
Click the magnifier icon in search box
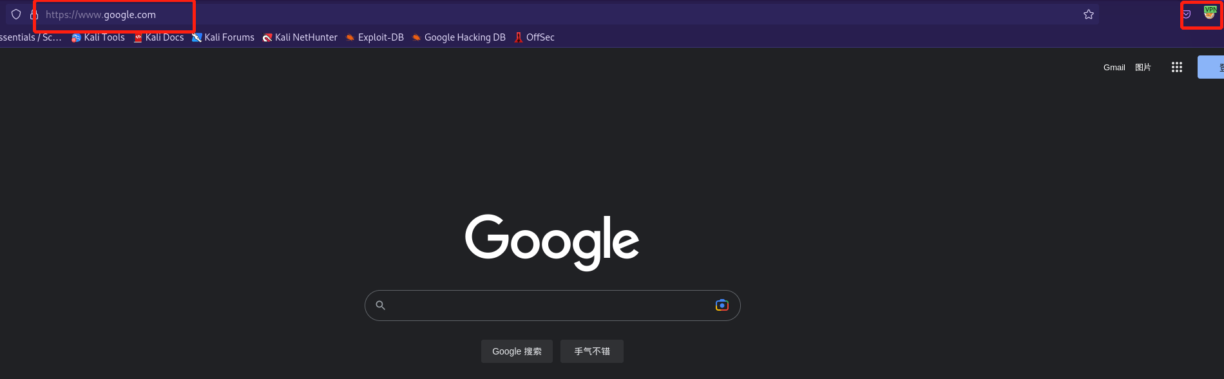(381, 306)
